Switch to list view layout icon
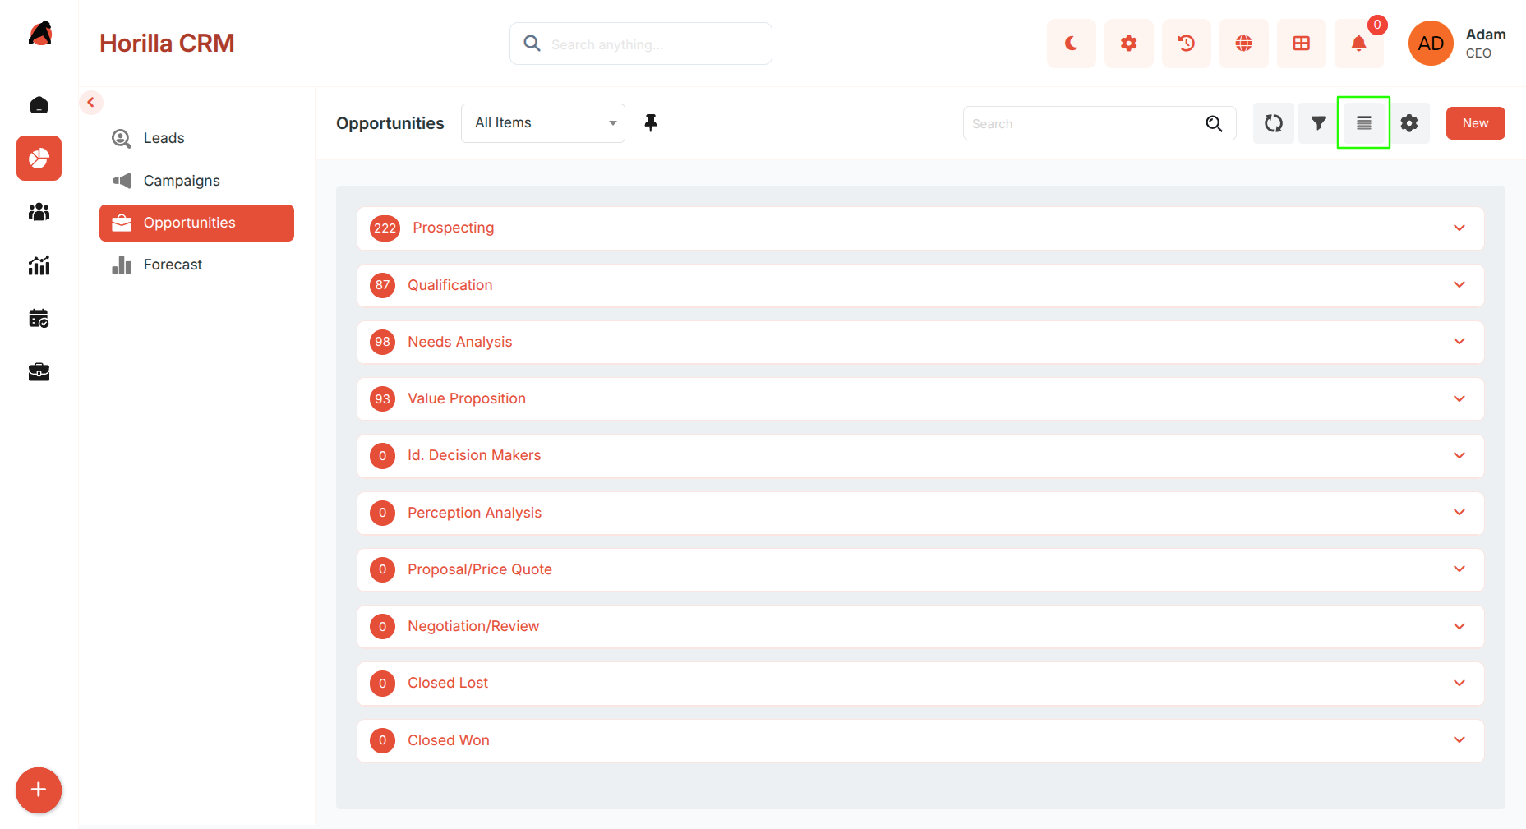This screenshot has height=829, width=1526. point(1364,123)
